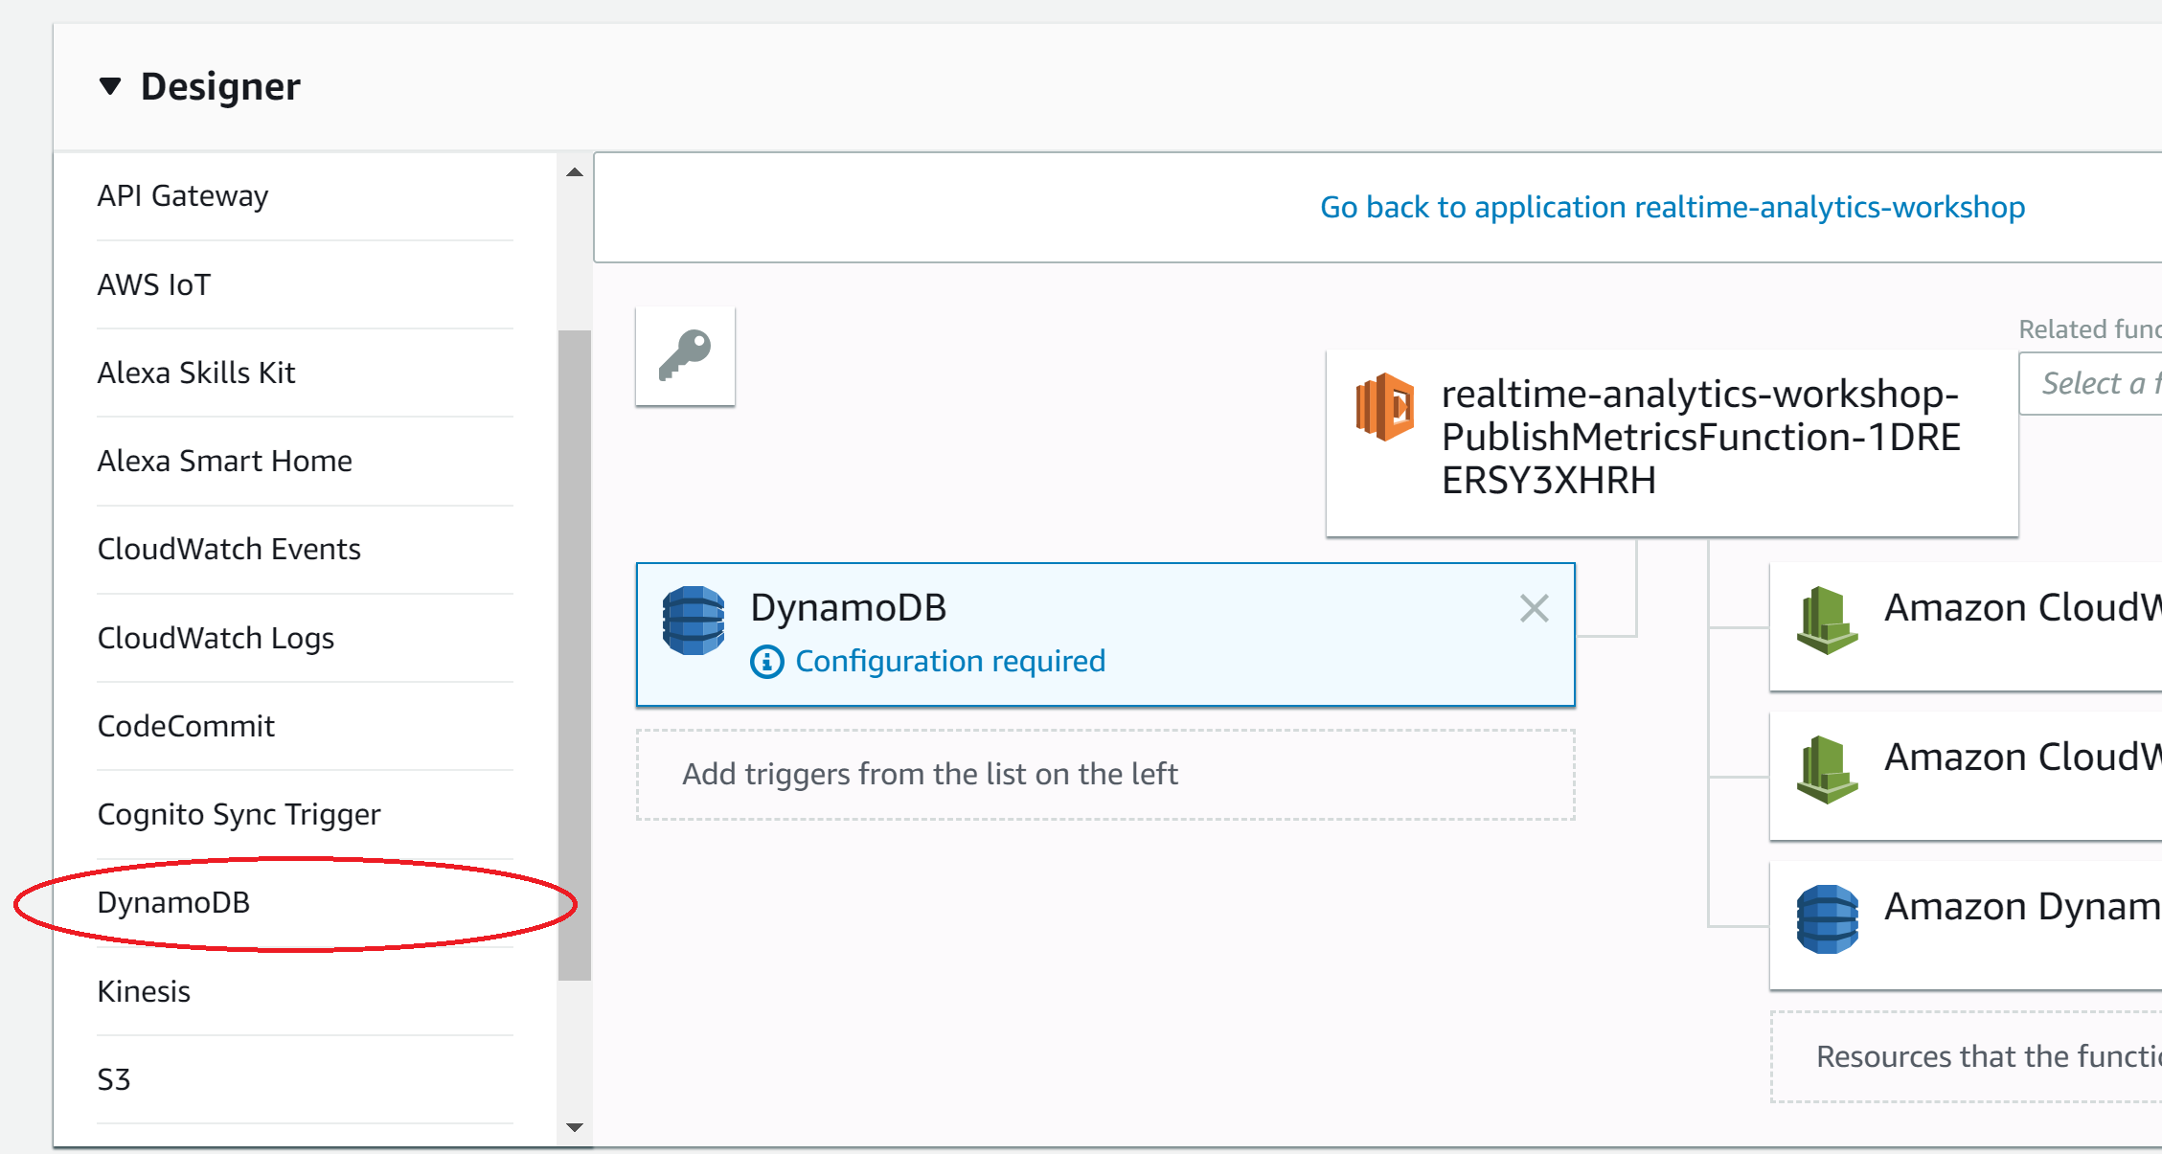Select the Amazon DynamoDB resource card
This screenshot has height=1154, width=2162.
[1966, 925]
